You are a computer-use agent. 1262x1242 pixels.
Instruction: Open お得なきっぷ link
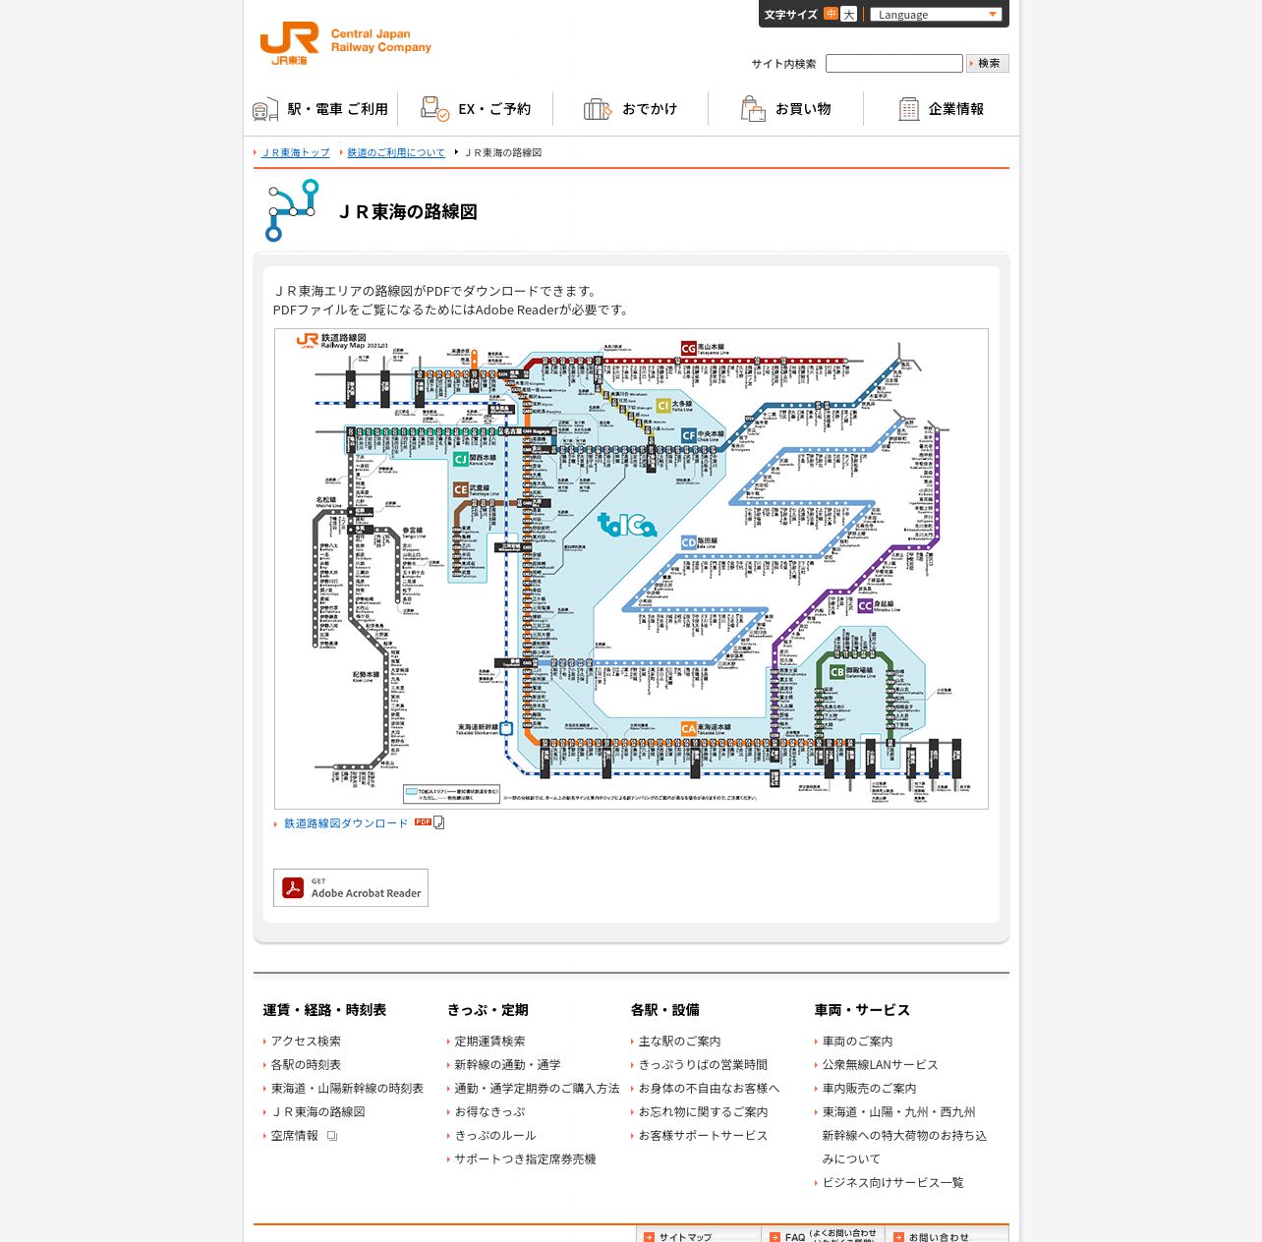click(x=489, y=1112)
